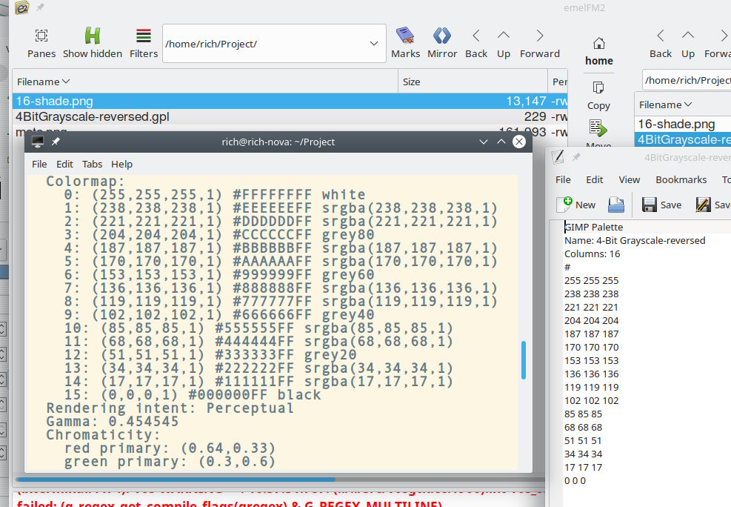Click the editor window pencil icon
Image resolution: width=731 pixels, height=507 pixels.
pyautogui.click(x=558, y=157)
